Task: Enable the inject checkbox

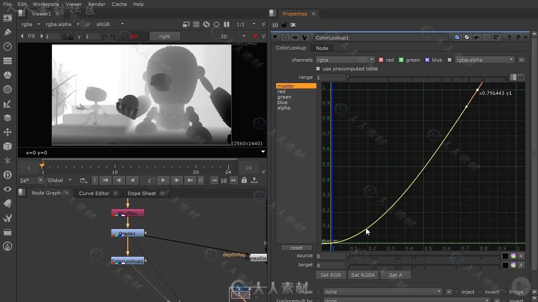Action: [457, 292]
